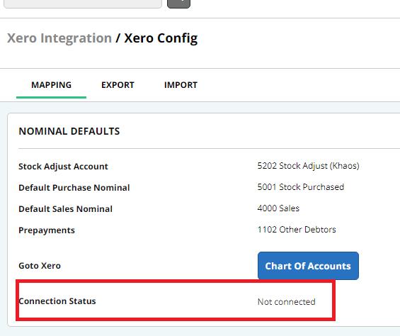Click the 5202 Stock Adjust (Khaos) value
This screenshot has height=336, width=400.
308,166
